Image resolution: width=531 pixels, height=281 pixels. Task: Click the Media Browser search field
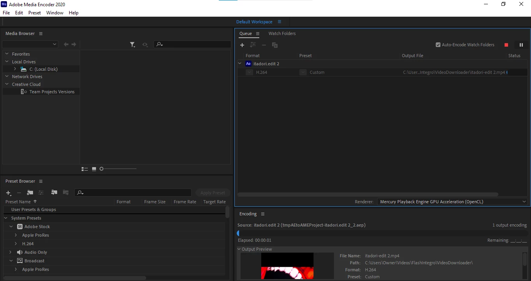(x=192, y=44)
